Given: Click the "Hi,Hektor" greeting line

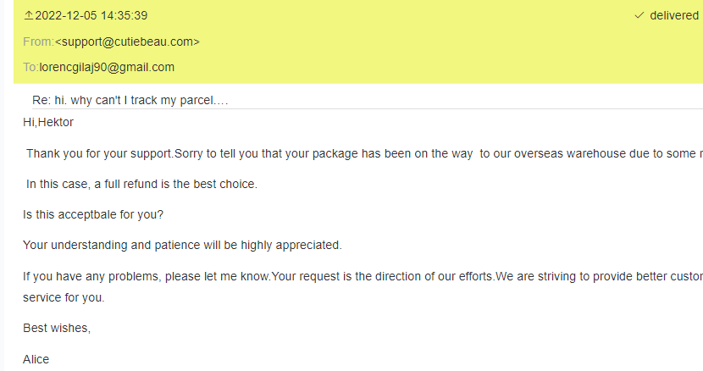Looking at the screenshot, I should (48, 122).
